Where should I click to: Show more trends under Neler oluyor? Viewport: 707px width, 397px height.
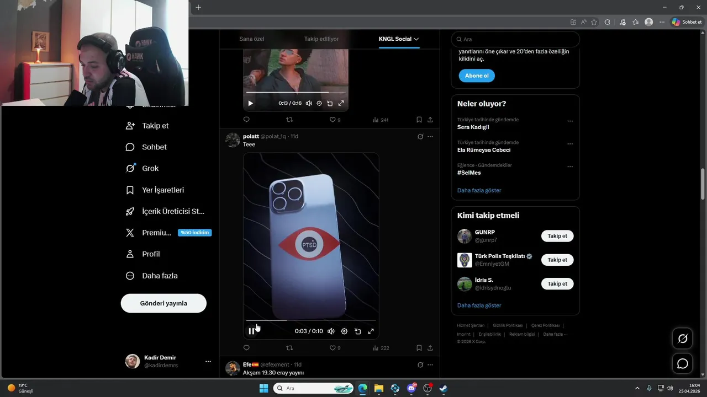click(x=479, y=190)
